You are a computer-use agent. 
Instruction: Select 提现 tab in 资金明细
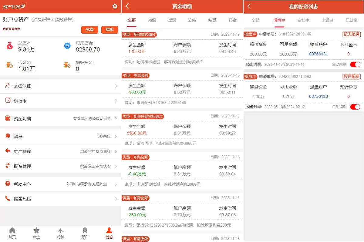172,20
